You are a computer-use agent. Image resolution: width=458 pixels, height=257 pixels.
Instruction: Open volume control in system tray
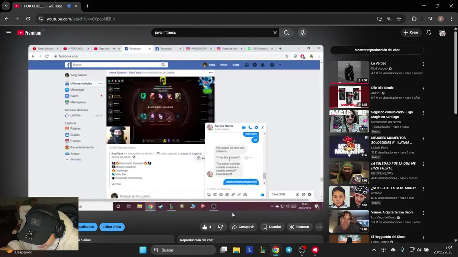point(419,250)
